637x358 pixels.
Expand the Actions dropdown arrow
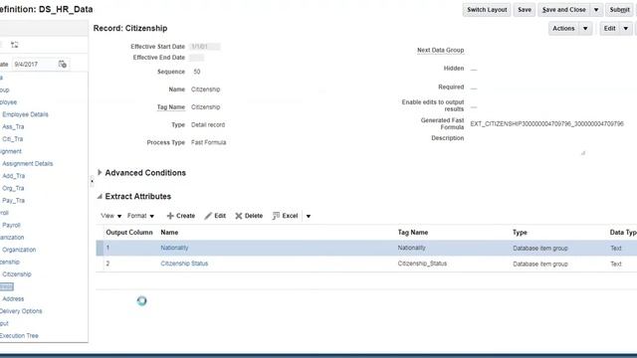tap(585, 29)
